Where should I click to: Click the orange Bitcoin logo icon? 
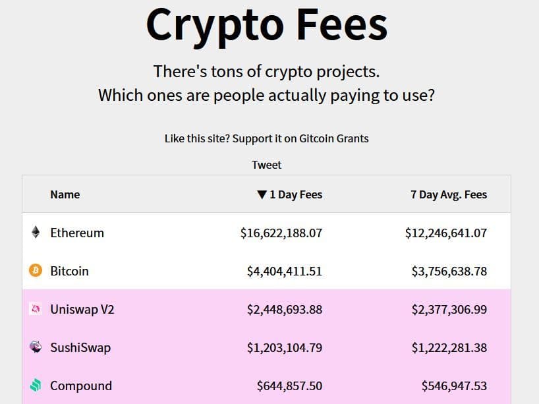[x=36, y=271]
